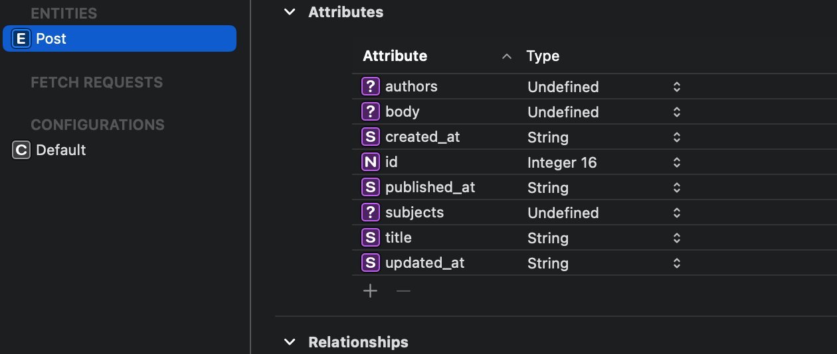Click the created_at string S icon

tap(370, 137)
